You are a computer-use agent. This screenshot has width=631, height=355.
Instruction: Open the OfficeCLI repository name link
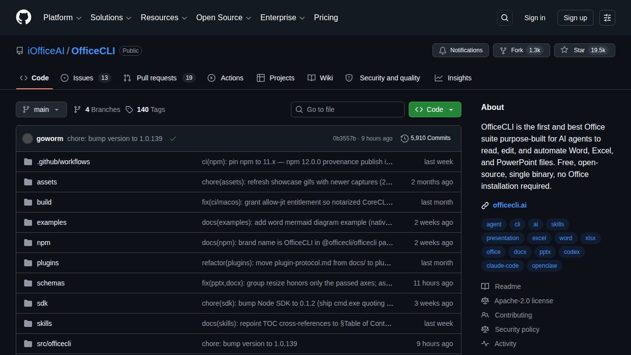[x=93, y=51]
